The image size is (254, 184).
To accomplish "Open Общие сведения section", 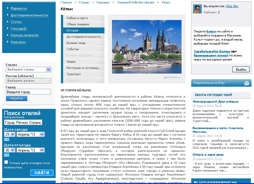I will click(84, 24).
